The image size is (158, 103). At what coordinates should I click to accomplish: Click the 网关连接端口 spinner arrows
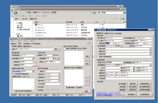point(33,71)
